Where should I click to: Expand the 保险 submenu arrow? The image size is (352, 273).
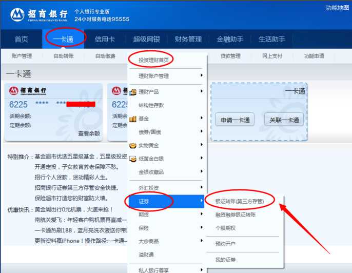pos(201,228)
